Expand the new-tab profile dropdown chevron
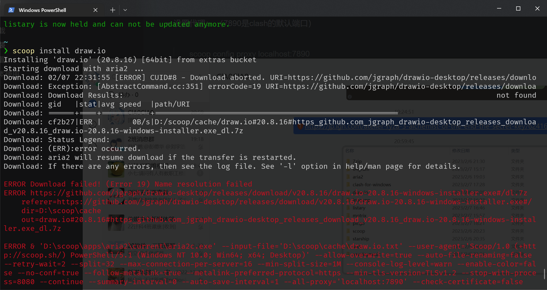Viewport: 547px width, 290px height. pyautogui.click(x=125, y=10)
